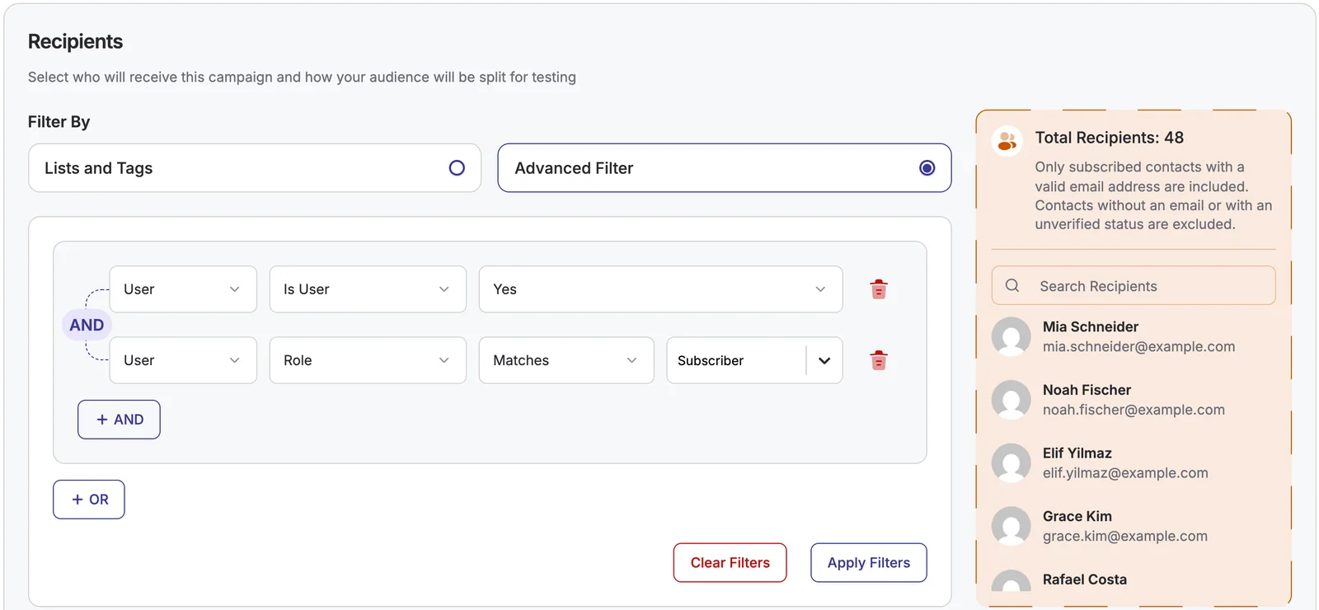Viewport: 1319px width, 610px height.
Task: Click Mia Schneider's avatar
Action: 1011,337
